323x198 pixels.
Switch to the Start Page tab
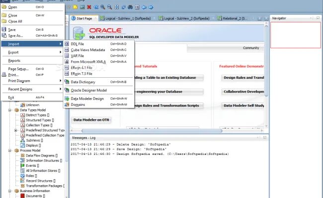coord(84,18)
